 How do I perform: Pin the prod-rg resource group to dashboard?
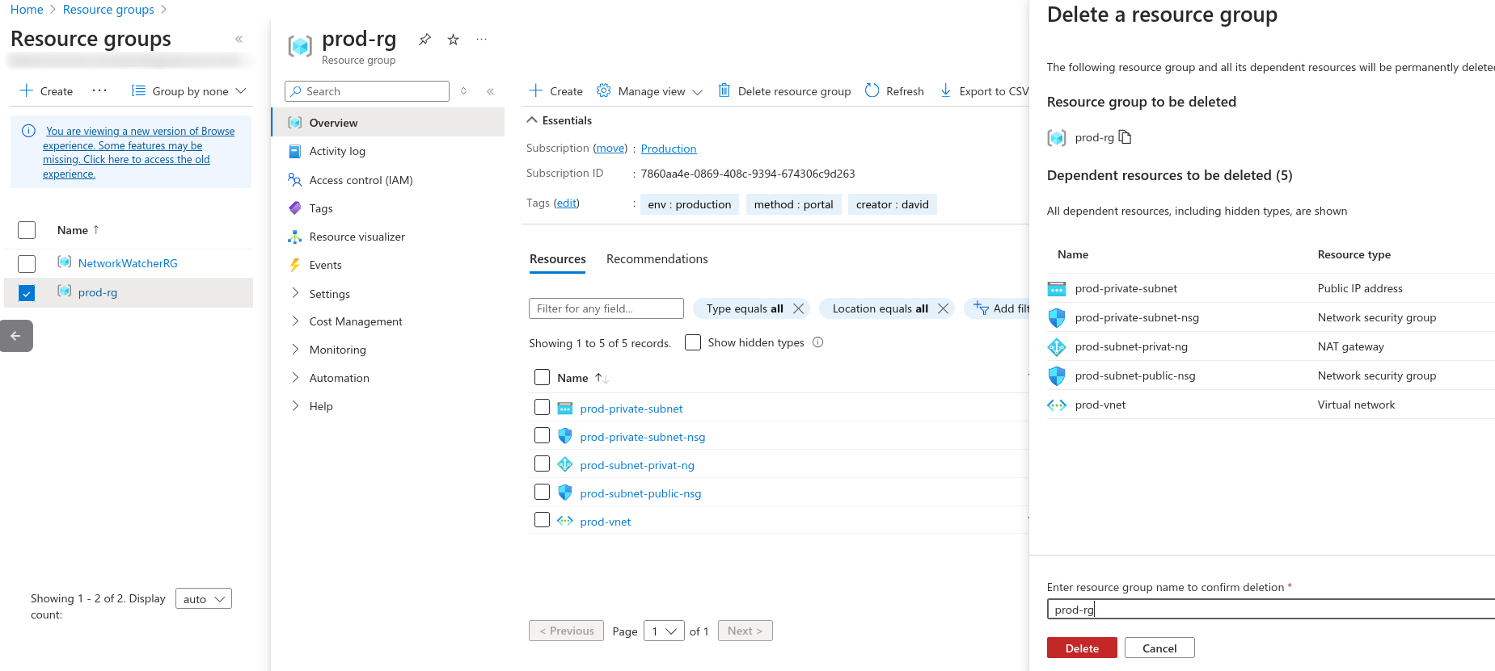click(424, 39)
